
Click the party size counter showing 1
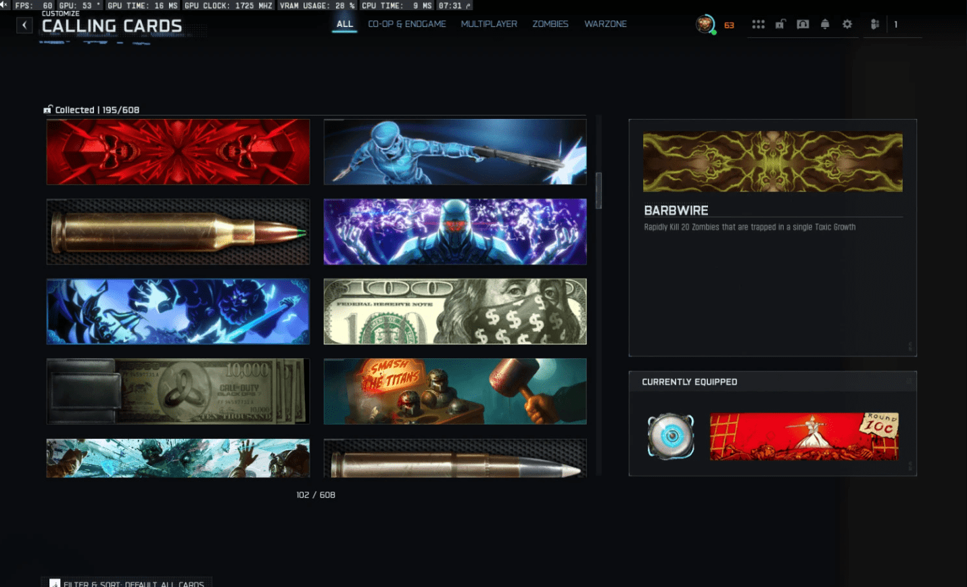(x=895, y=24)
